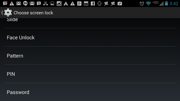Tap the vibrate mode status icon
Screen dimensions: 180x101
[x=99, y=4]
